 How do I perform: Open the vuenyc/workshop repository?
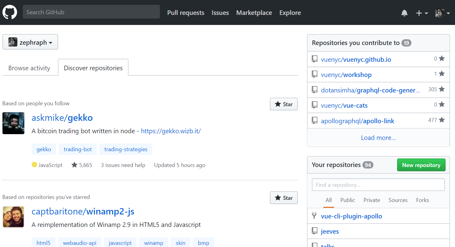coord(346,75)
